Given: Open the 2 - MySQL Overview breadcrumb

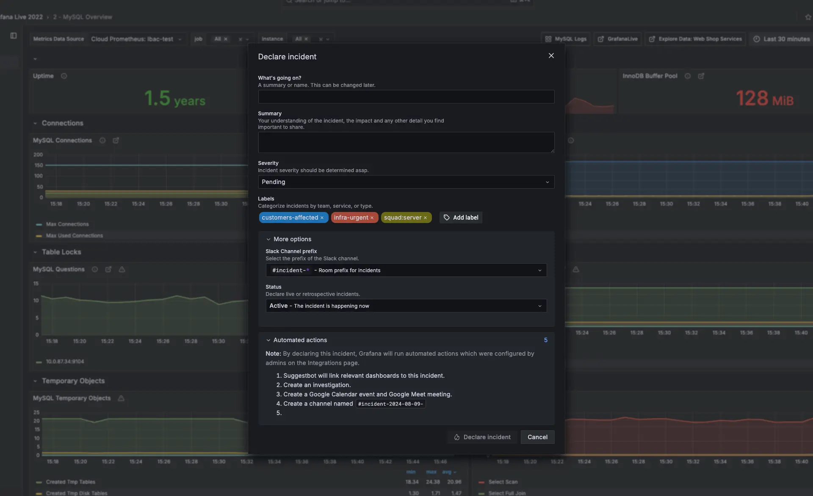Looking at the screenshot, I should pos(83,17).
